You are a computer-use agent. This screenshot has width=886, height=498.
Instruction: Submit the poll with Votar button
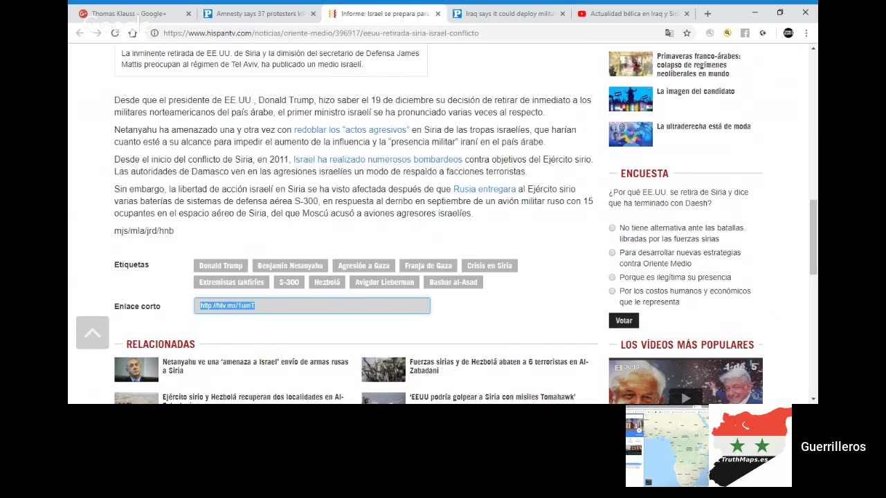[624, 320]
